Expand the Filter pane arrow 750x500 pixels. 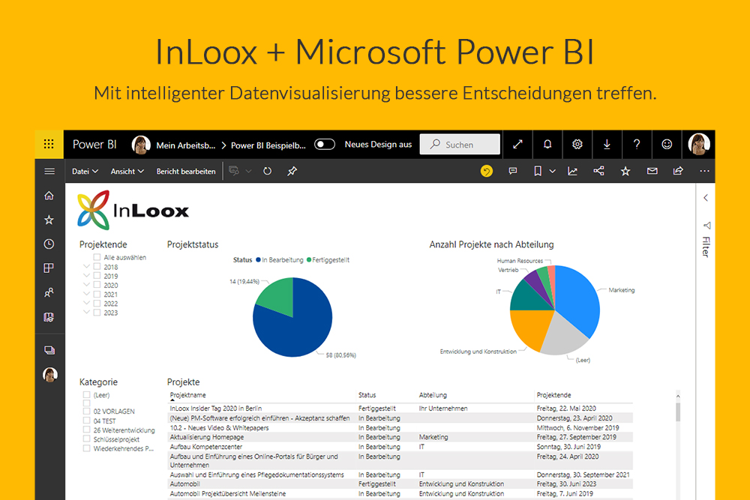(x=706, y=198)
